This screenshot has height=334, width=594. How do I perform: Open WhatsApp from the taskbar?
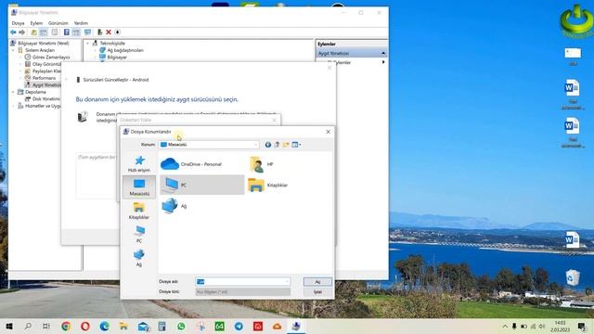click(181, 326)
